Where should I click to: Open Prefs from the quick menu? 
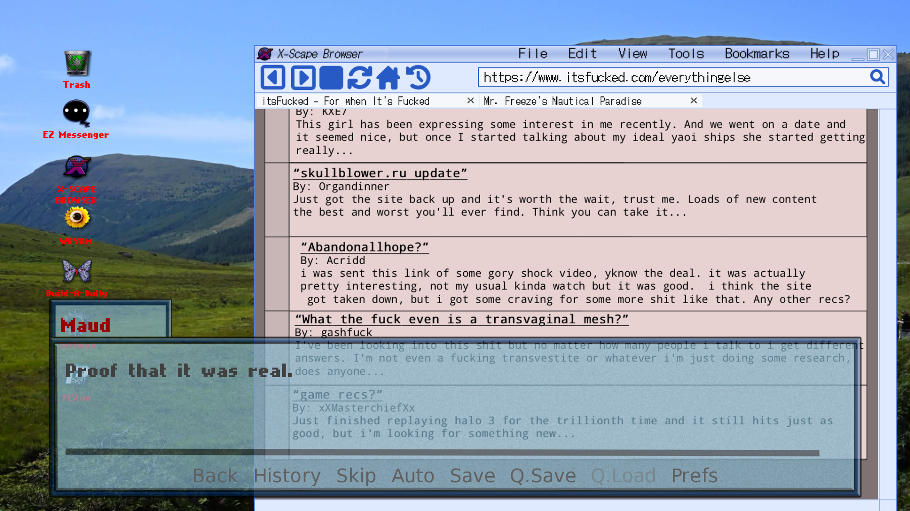pos(694,476)
